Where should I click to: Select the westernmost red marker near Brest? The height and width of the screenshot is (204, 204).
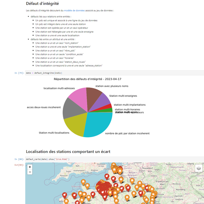(64, 195)
